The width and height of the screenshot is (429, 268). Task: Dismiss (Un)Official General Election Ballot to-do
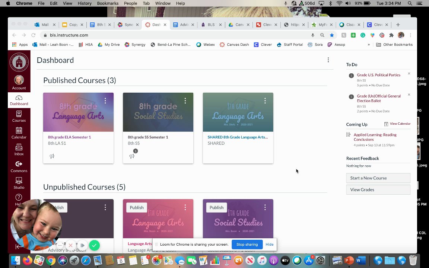409,95
